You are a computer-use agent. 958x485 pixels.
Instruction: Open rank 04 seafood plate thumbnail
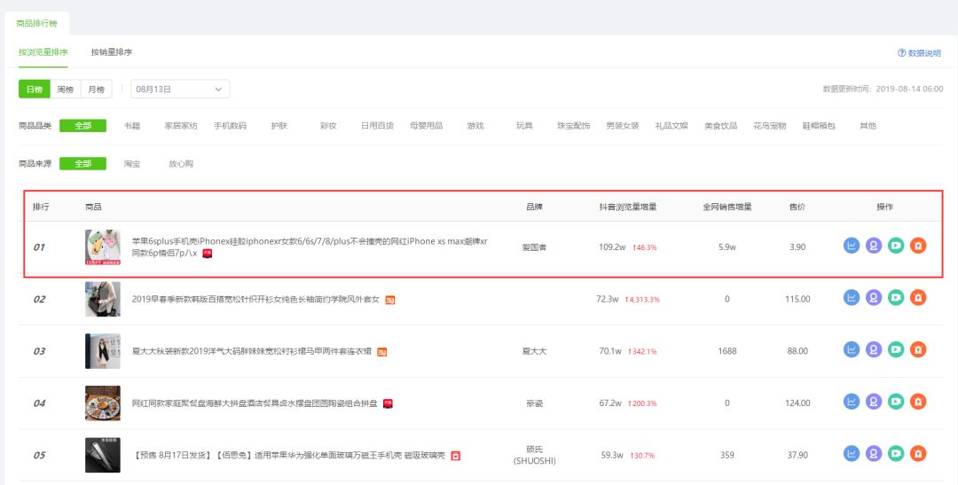click(x=103, y=403)
